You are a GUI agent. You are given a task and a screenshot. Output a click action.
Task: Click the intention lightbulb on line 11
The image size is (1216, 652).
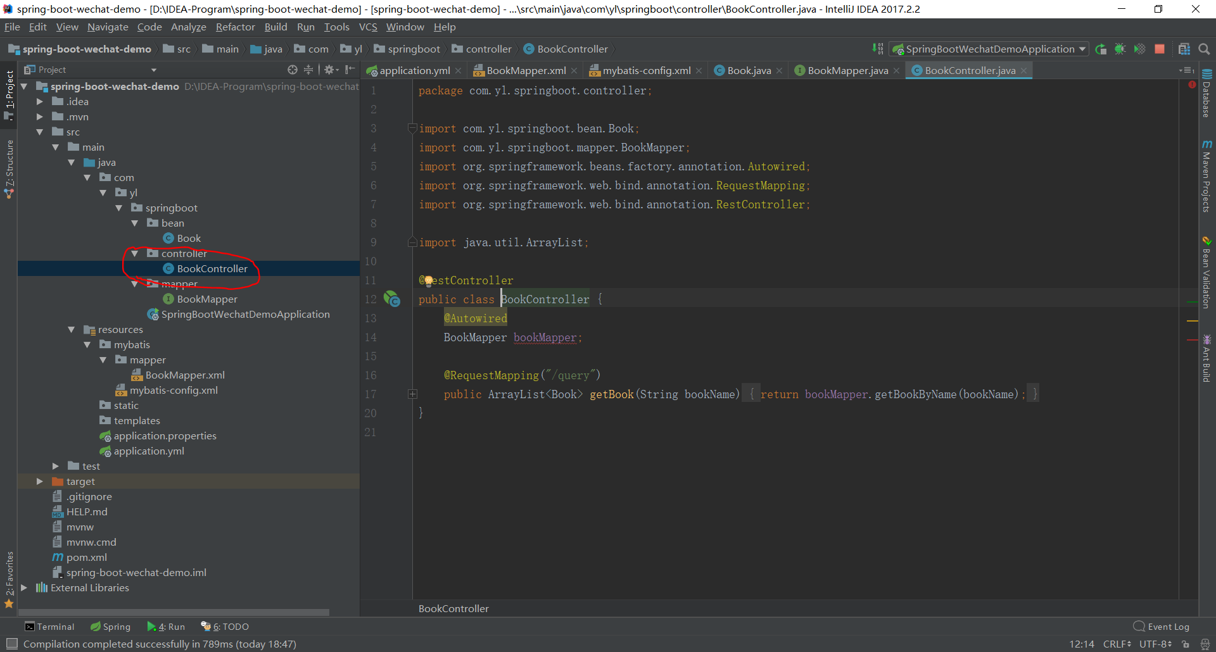[x=428, y=280]
